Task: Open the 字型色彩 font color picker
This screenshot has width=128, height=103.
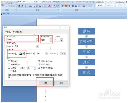Action: tap(22, 54)
